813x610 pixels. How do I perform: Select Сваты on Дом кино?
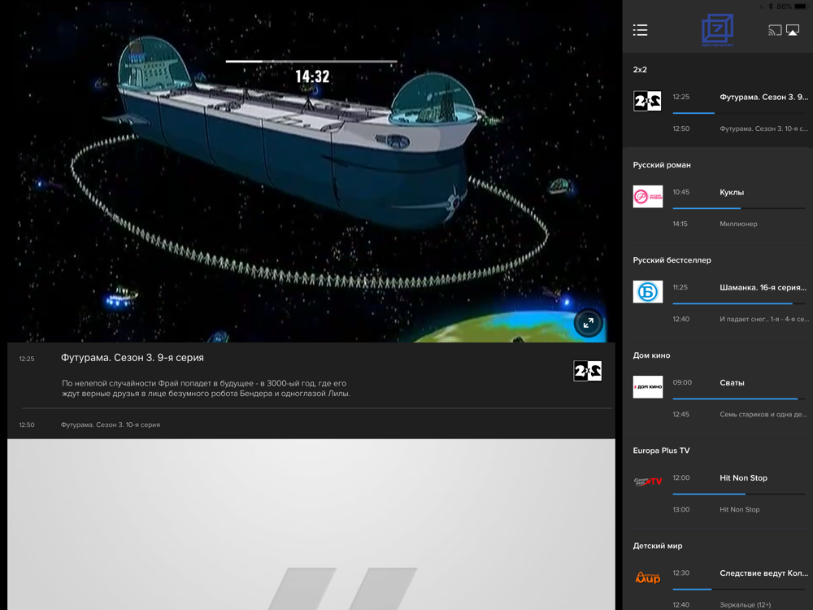coord(732,383)
